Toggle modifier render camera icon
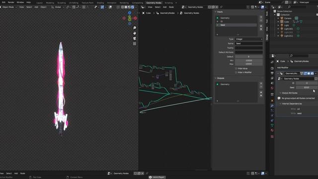This screenshot has width=318, height=179. coord(312,74)
